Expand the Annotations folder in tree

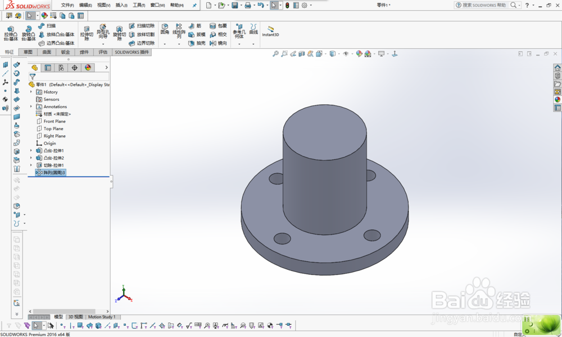[x=31, y=107]
